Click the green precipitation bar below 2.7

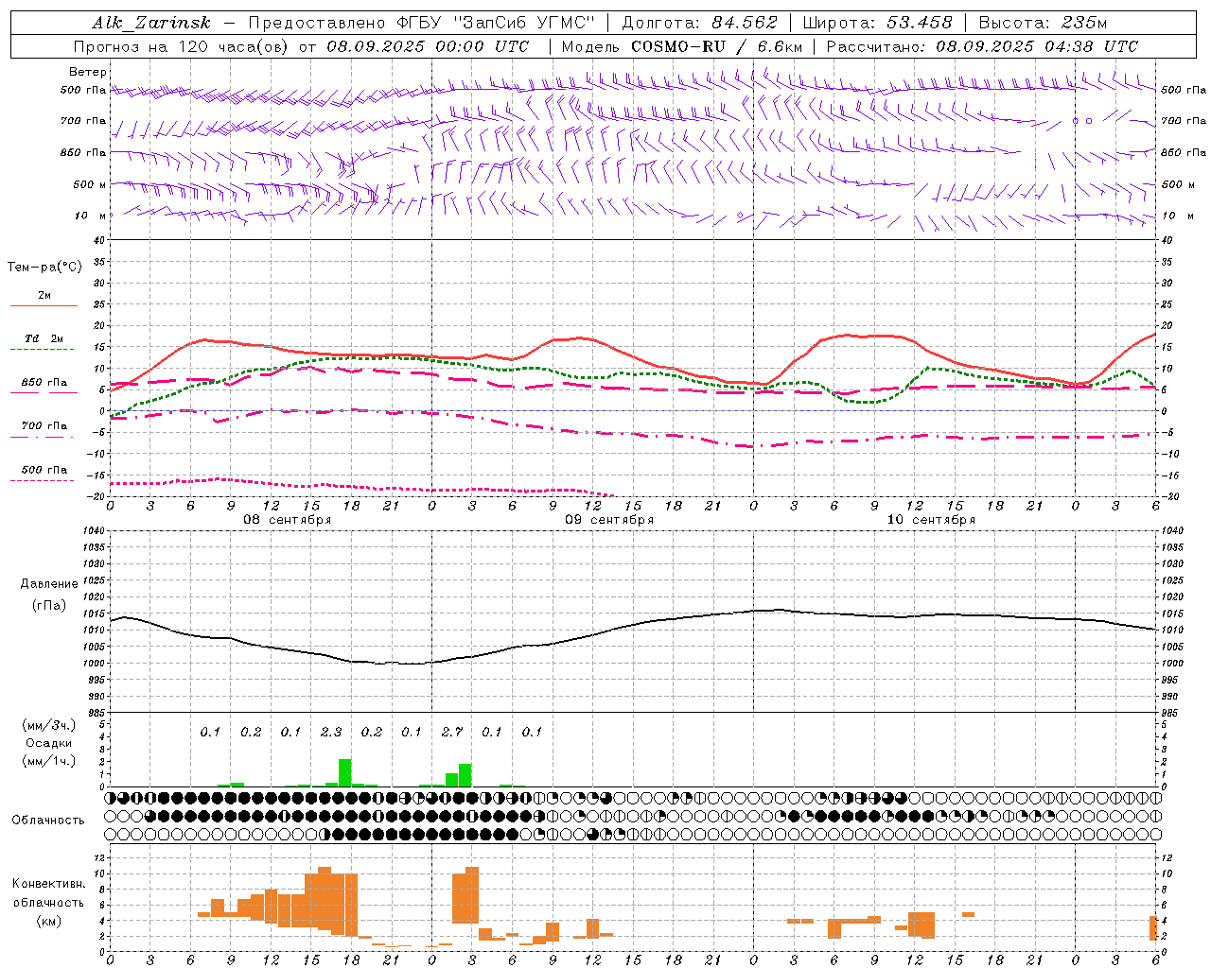[465, 775]
